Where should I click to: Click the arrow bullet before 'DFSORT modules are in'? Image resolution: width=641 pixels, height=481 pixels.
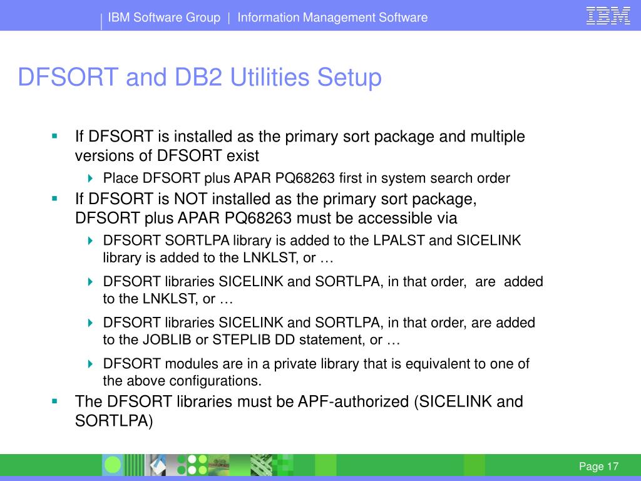coord(90,364)
